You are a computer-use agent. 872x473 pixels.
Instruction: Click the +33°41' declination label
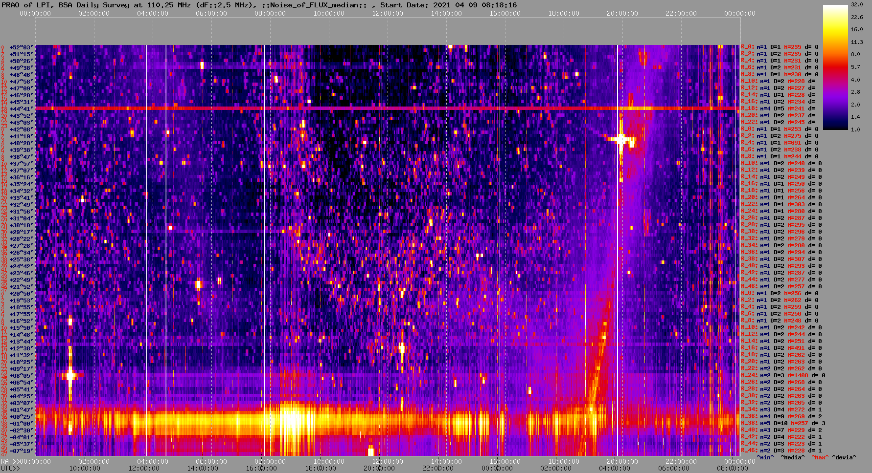22,198
